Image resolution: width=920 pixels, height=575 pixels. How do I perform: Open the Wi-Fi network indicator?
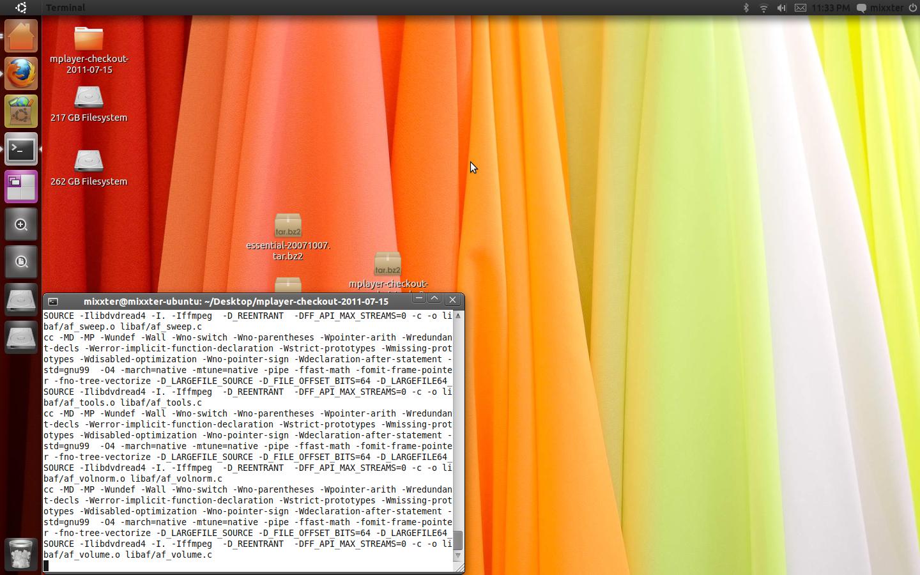[x=763, y=8]
